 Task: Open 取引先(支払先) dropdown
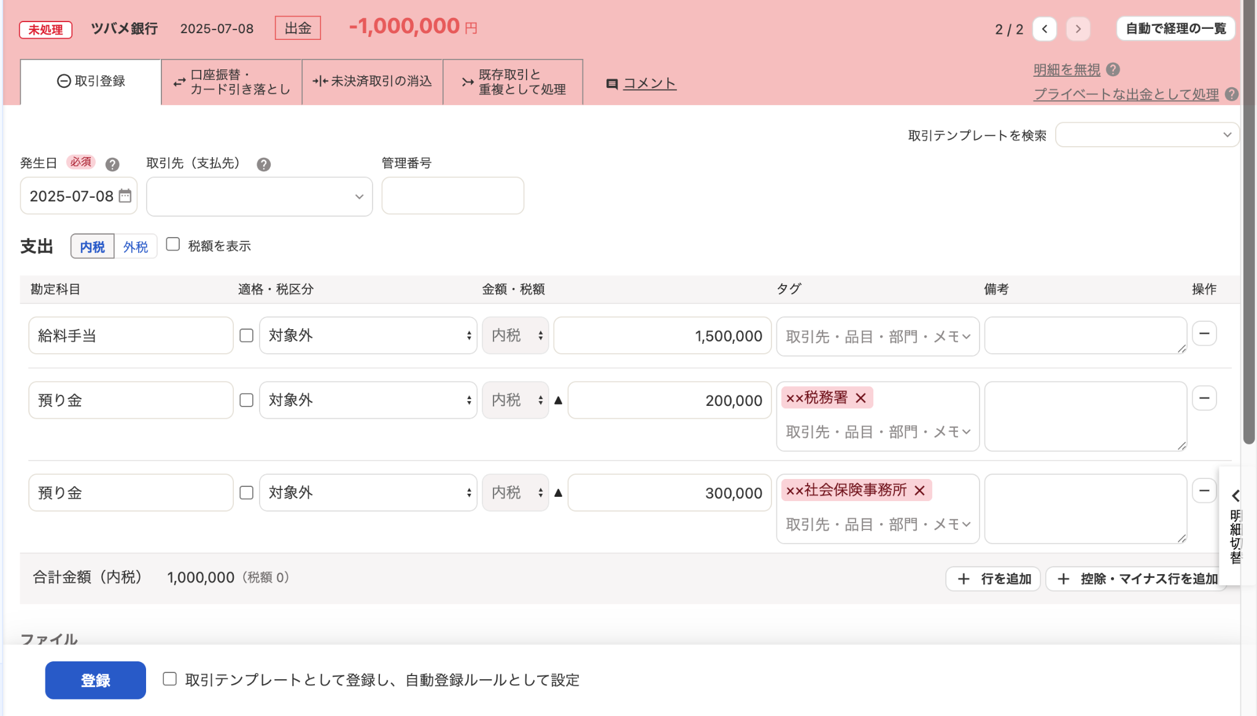coord(260,197)
